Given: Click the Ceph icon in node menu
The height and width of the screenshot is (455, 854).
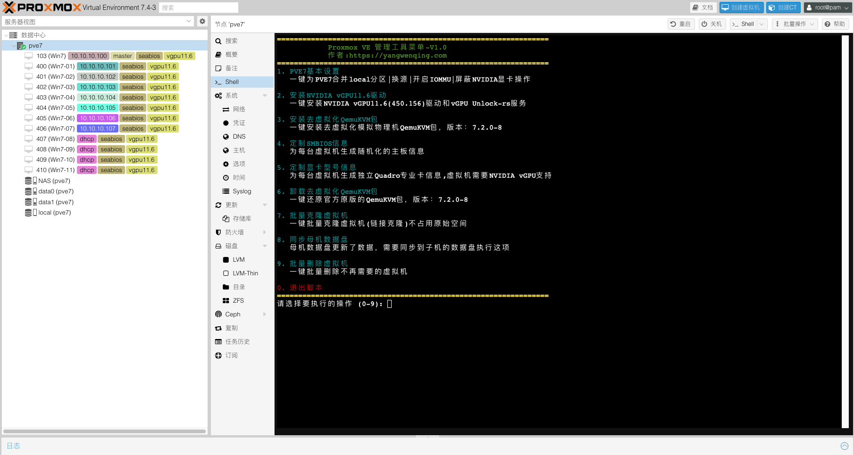Looking at the screenshot, I should (x=218, y=314).
